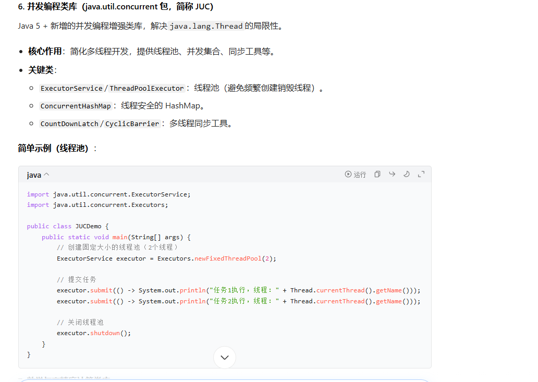This screenshot has width=538, height=382.
Task: Click the text '线程安全的 HashMap'
Action: click(x=160, y=106)
